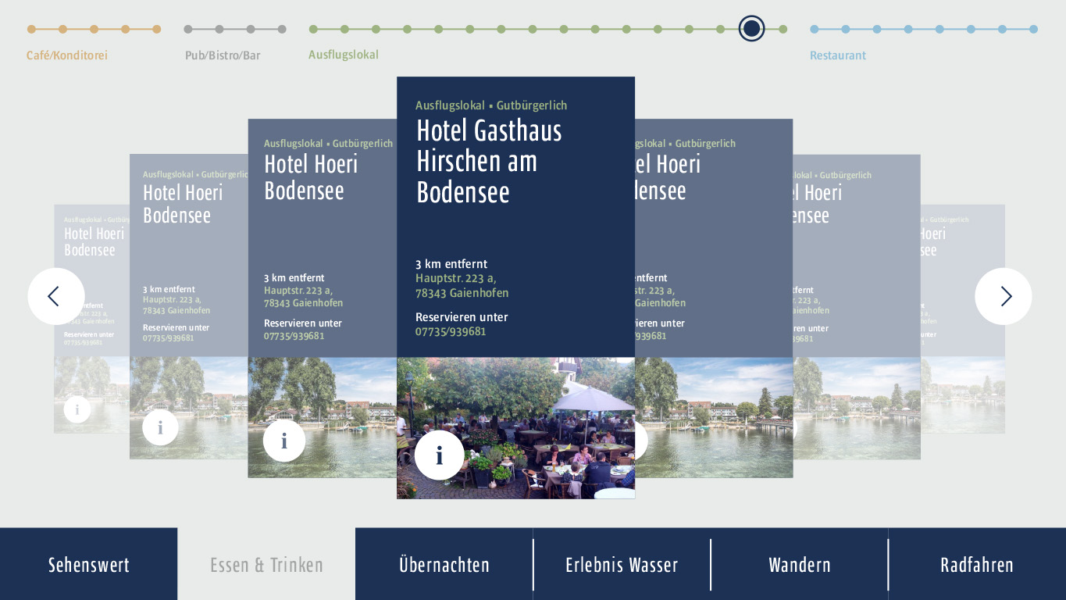
Task: Go to the Wandern tab
Action: [x=799, y=564]
